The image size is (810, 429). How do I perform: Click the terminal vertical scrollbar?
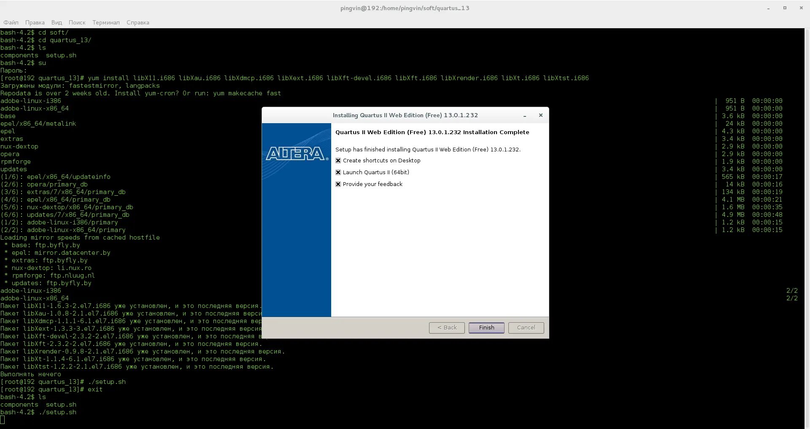(807, 228)
